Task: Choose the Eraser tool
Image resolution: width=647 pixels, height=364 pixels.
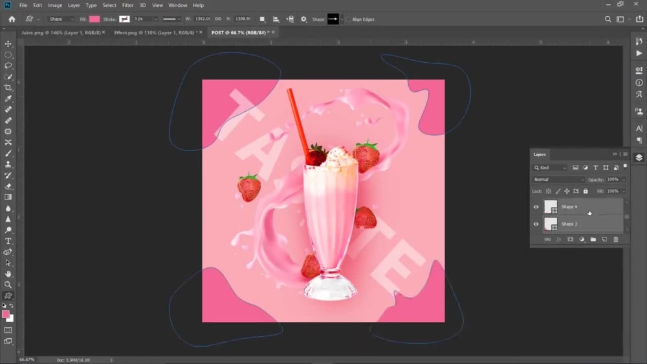Action: pos(8,186)
